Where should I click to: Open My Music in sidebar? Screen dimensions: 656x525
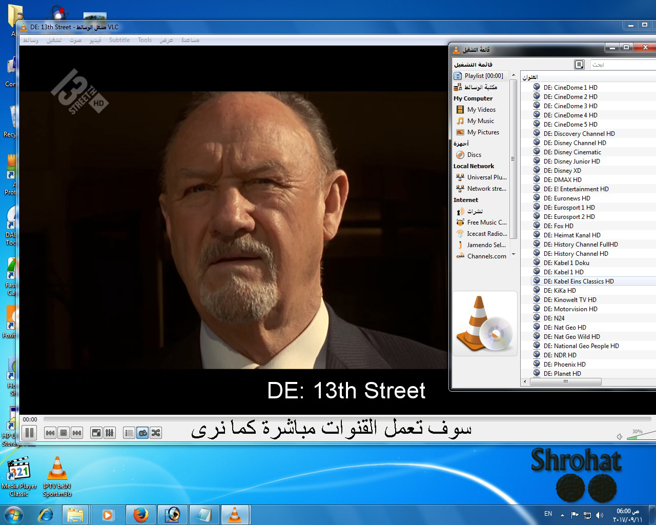(x=481, y=120)
